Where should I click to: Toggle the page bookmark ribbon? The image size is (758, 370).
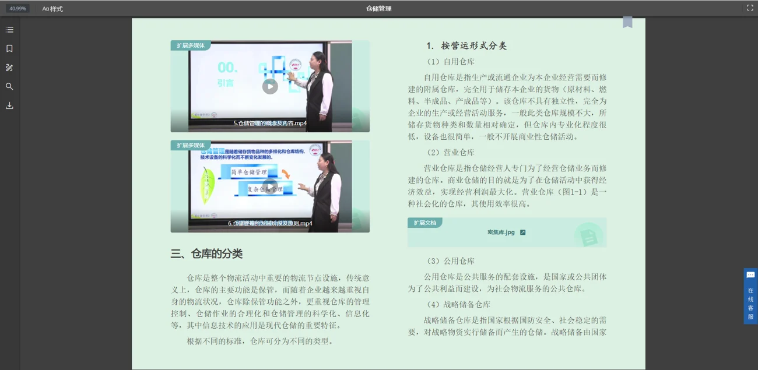click(x=627, y=22)
